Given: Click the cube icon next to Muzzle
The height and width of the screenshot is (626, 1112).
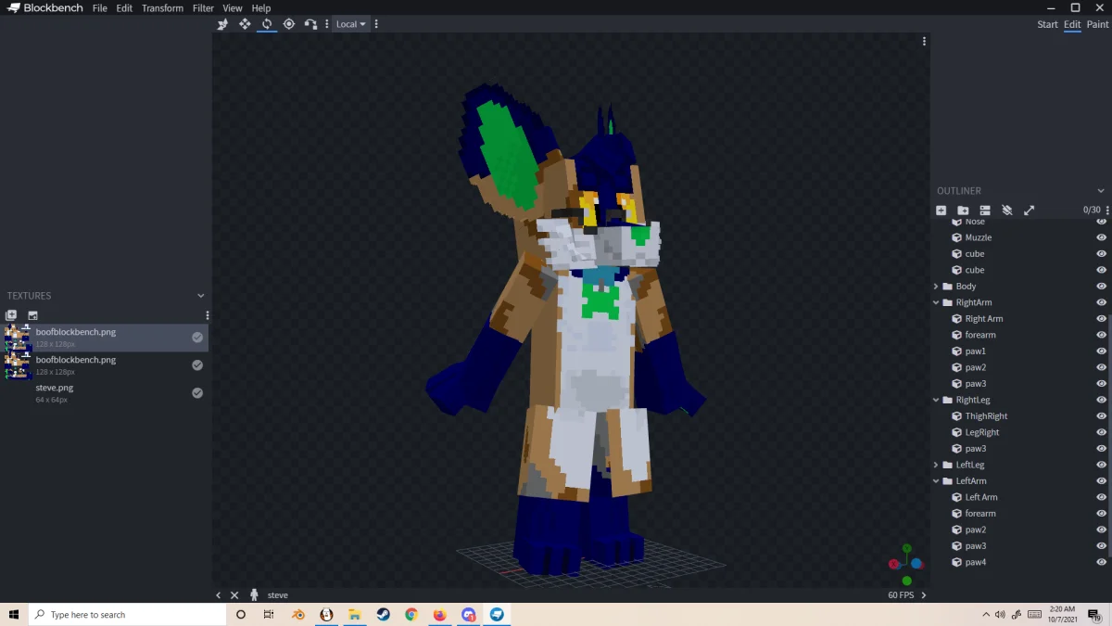Looking at the screenshot, I should (956, 237).
